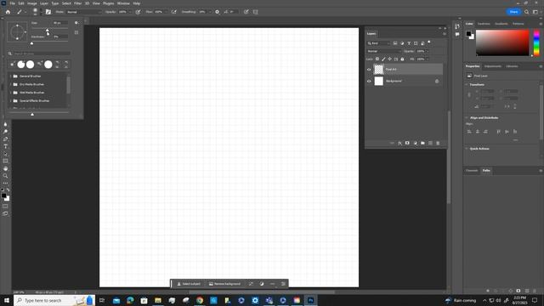This screenshot has height=306, width=544.
Task: Change screen mode icon in toolbar
Action: [x=5, y=213]
